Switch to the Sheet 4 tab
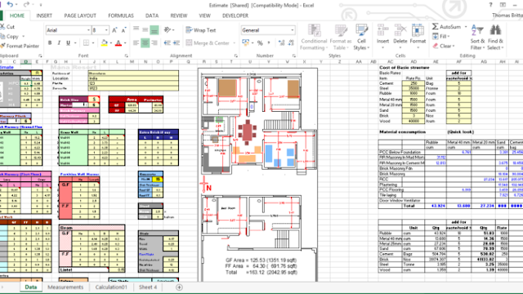523x294 pixels. tap(148, 287)
